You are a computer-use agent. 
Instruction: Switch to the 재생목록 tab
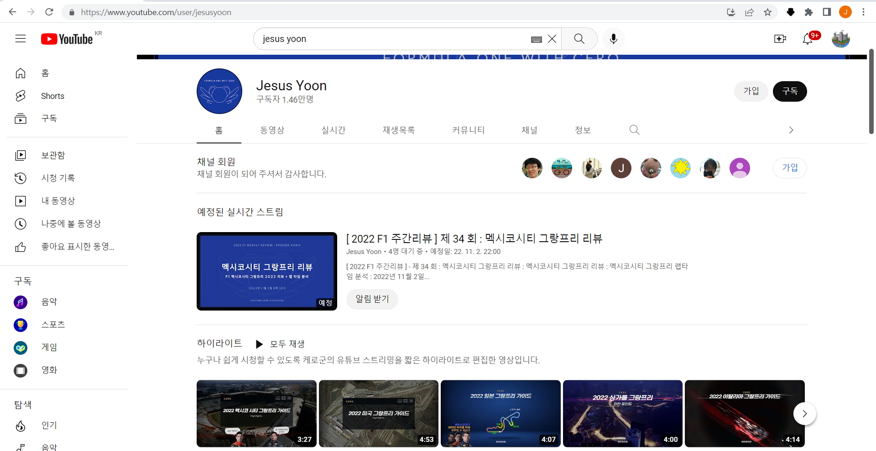click(399, 130)
